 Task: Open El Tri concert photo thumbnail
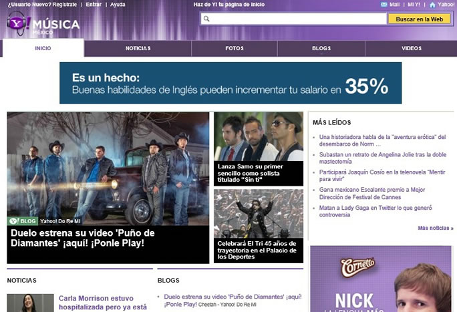(x=259, y=214)
